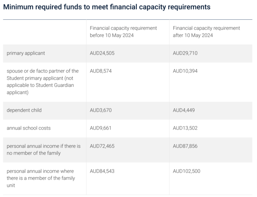Pick the AUD4,449 amount cell
The image size is (257, 197).
pyautogui.click(x=184, y=110)
